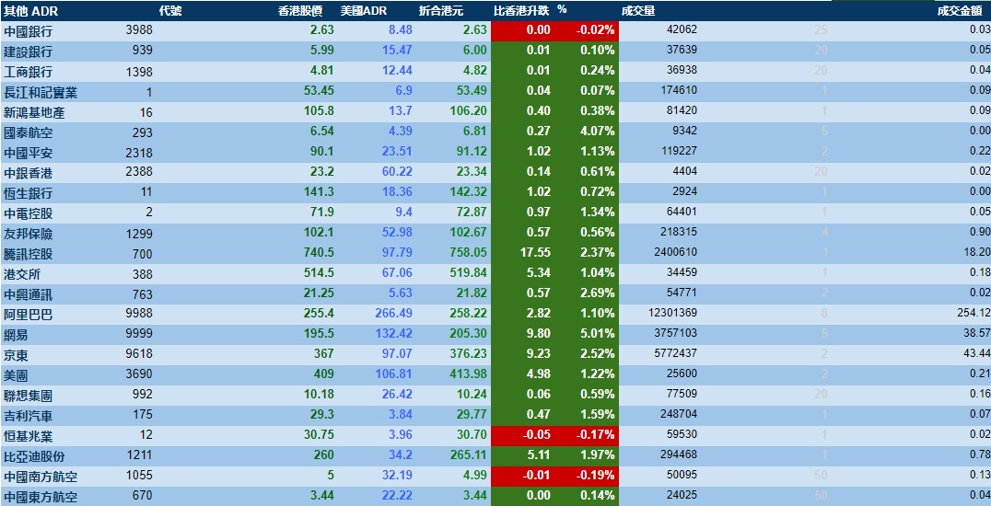This screenshot has width=991, height=506.
Task: Click Alibaba ADR price 266.49
Action: pos(393,313)
